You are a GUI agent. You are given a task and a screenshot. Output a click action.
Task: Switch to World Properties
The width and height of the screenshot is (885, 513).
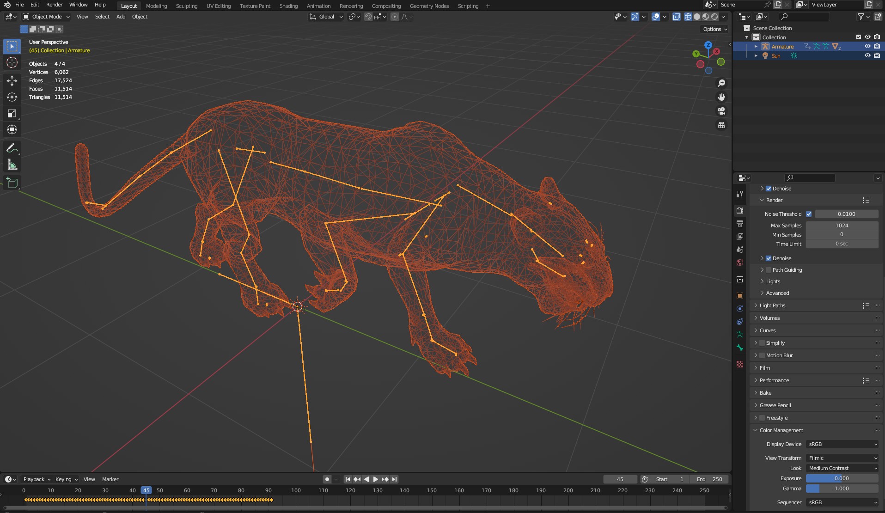(x=740, y=263)
